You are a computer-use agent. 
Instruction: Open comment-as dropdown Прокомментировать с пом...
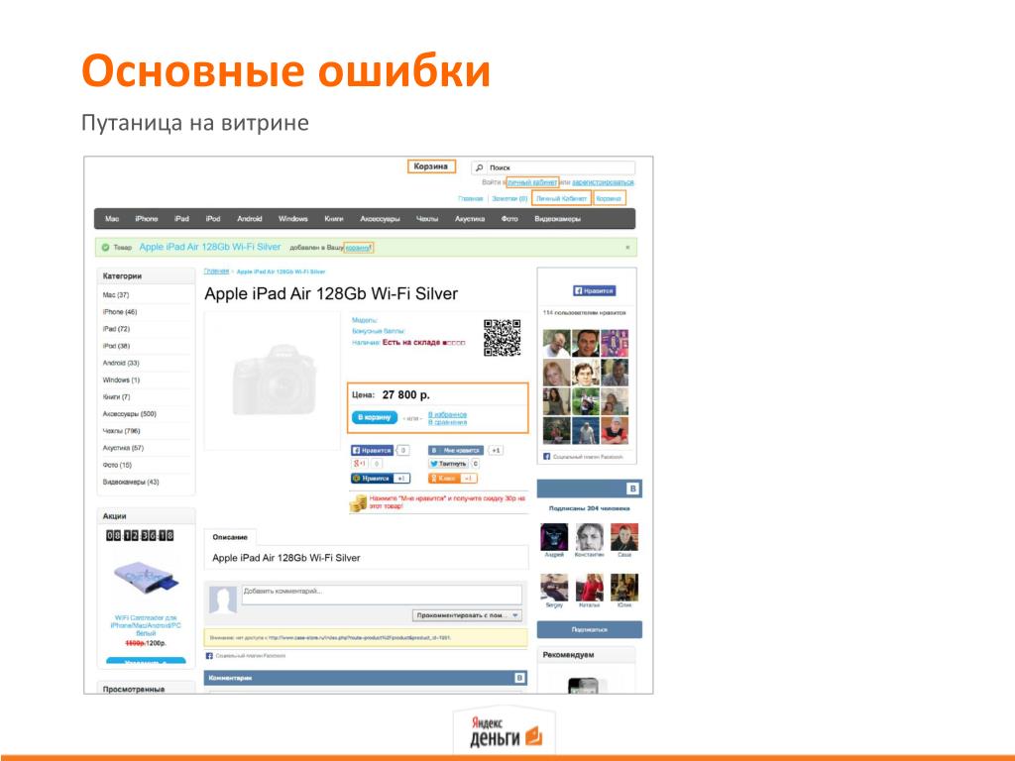(x=468, y=615)
